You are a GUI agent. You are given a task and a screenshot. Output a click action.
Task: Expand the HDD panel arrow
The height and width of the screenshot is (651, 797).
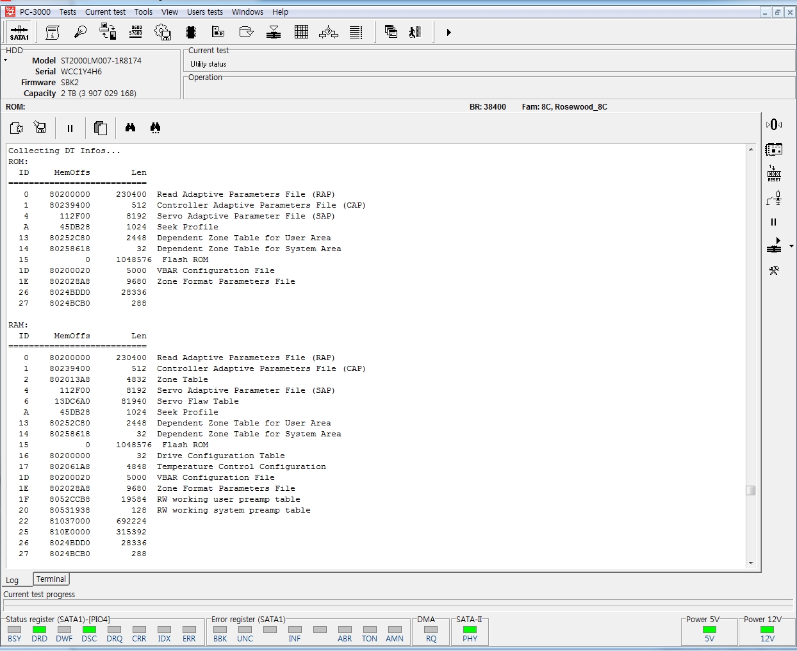point(6,60)
